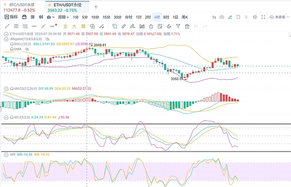Expand the 周期 period dropdown

point(63,17)
